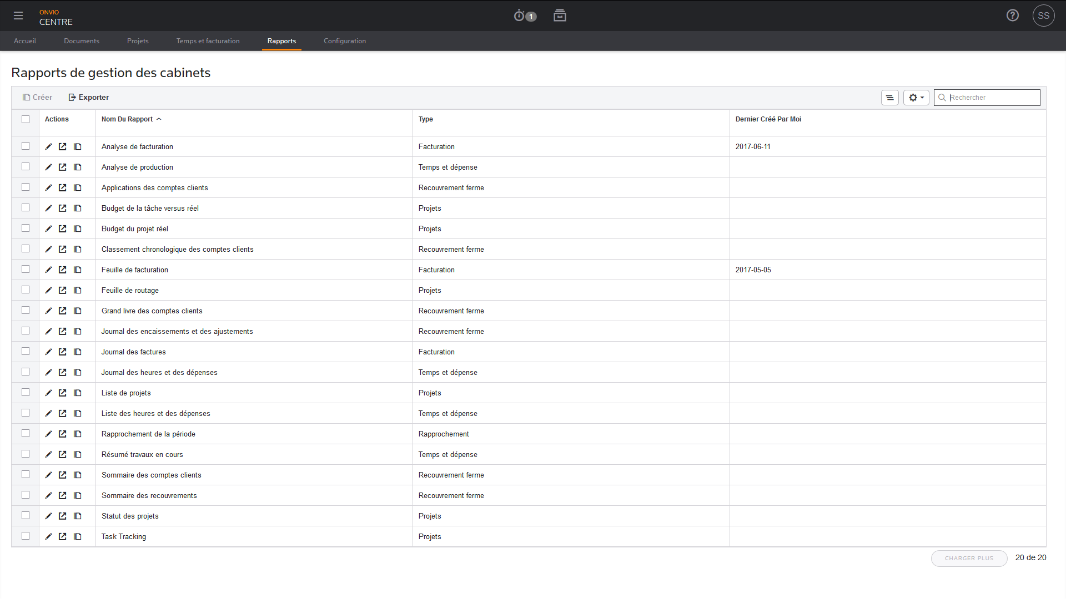This screenshot has width=1066, height=599.
Task: Edit the Liste de projets report
Action: (48, 393)
